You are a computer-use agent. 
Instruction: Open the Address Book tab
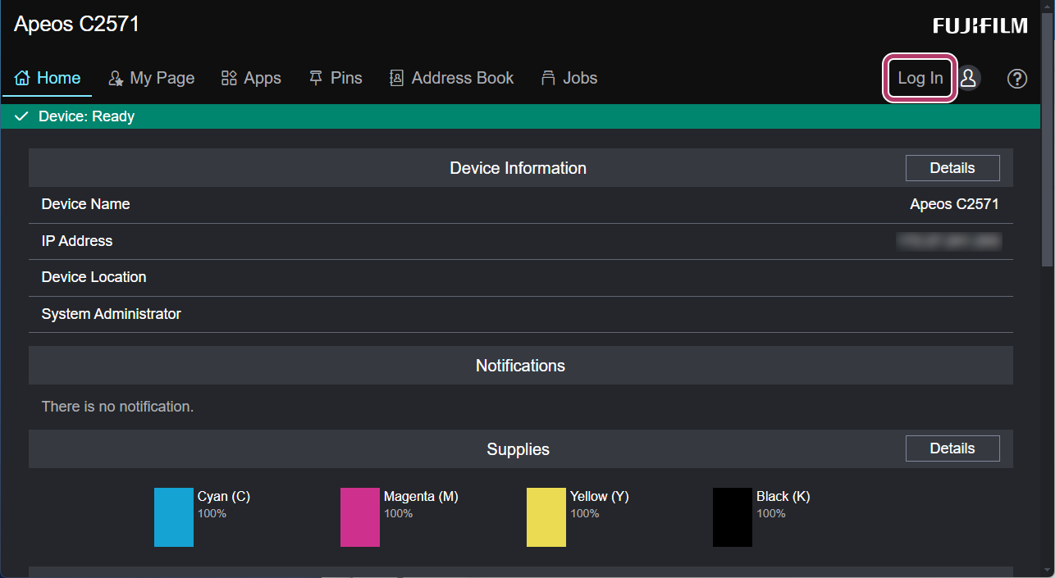pyautogui.click(x=452, y=78)
